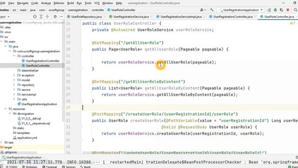Image resolution: width=298 pixels, height=168 pixels.
Task: Open Project panel gear options
Action: coord(55,17)
